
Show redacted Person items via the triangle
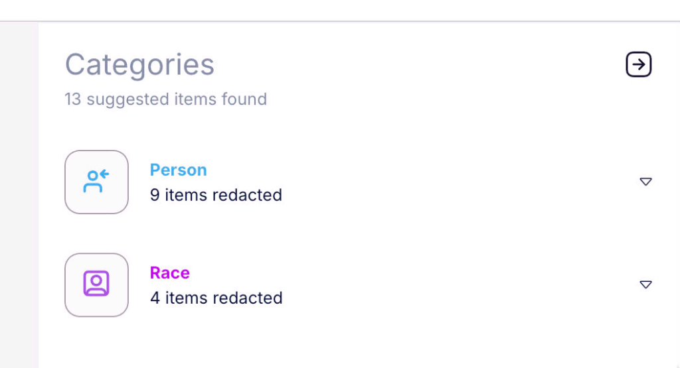click(645, 182)
